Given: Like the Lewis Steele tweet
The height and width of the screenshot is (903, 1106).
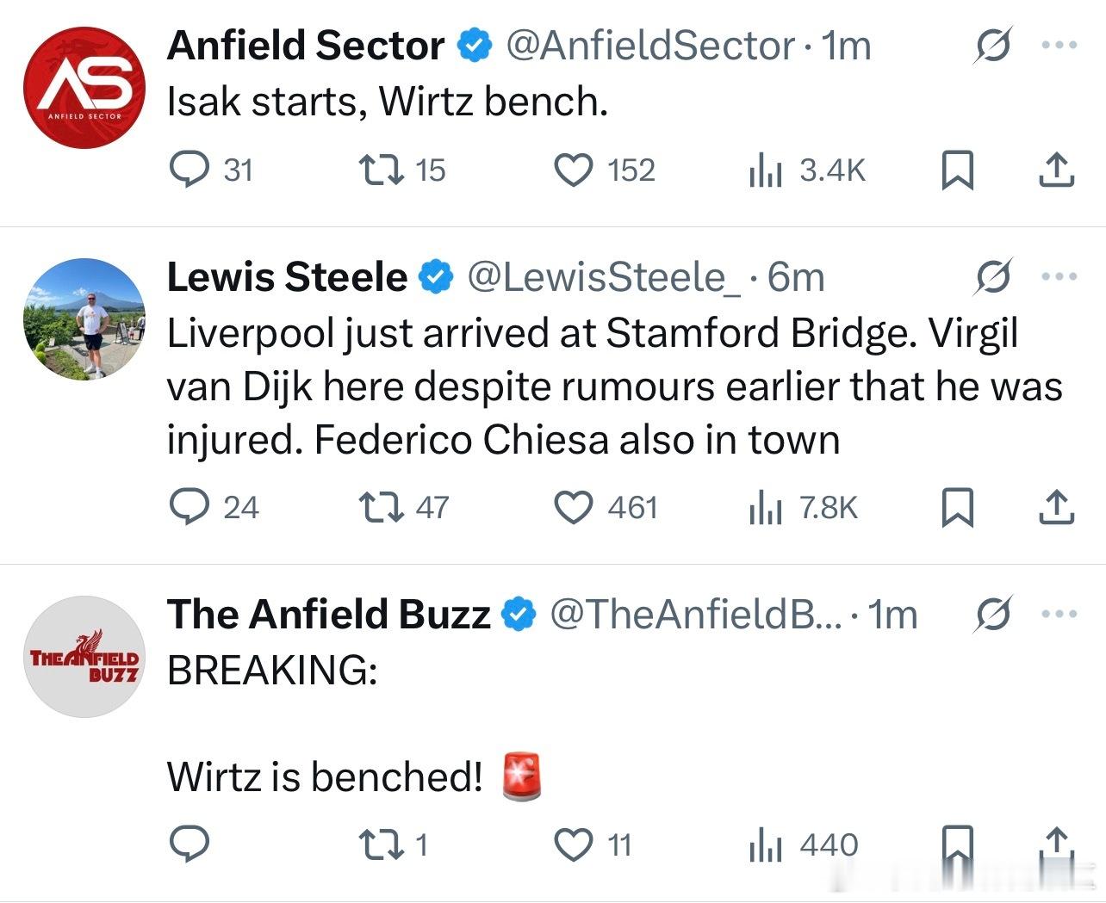Looking at the screenshot, I should point(573,507).
